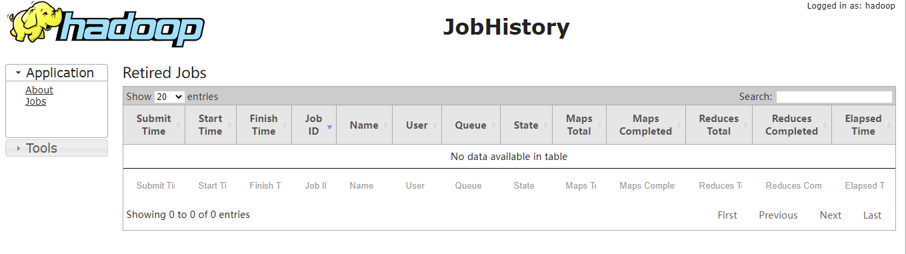Screen dimensions: 906x254
Task: Click the 'Logged in as: hadoop' text
Action: [x=851, y=6]
